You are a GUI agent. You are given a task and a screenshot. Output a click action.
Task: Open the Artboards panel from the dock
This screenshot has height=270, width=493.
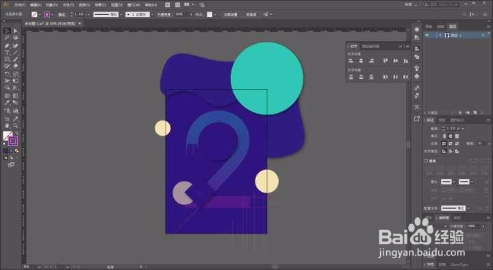point(417,119)
